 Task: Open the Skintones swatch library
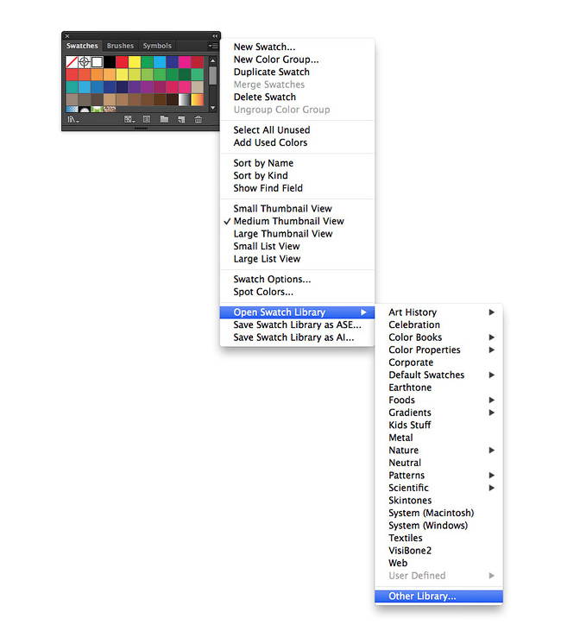(438, 501)
